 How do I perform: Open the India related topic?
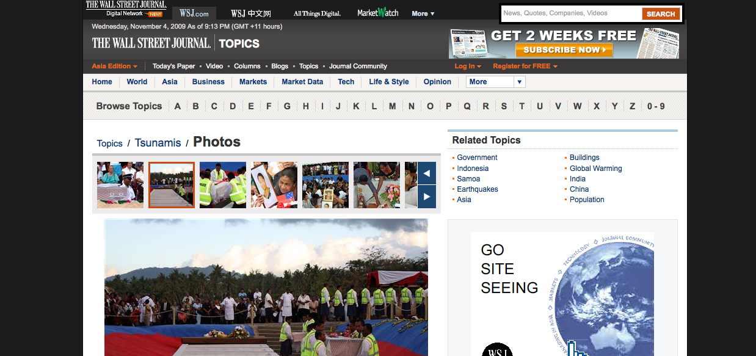pos(578,179)
